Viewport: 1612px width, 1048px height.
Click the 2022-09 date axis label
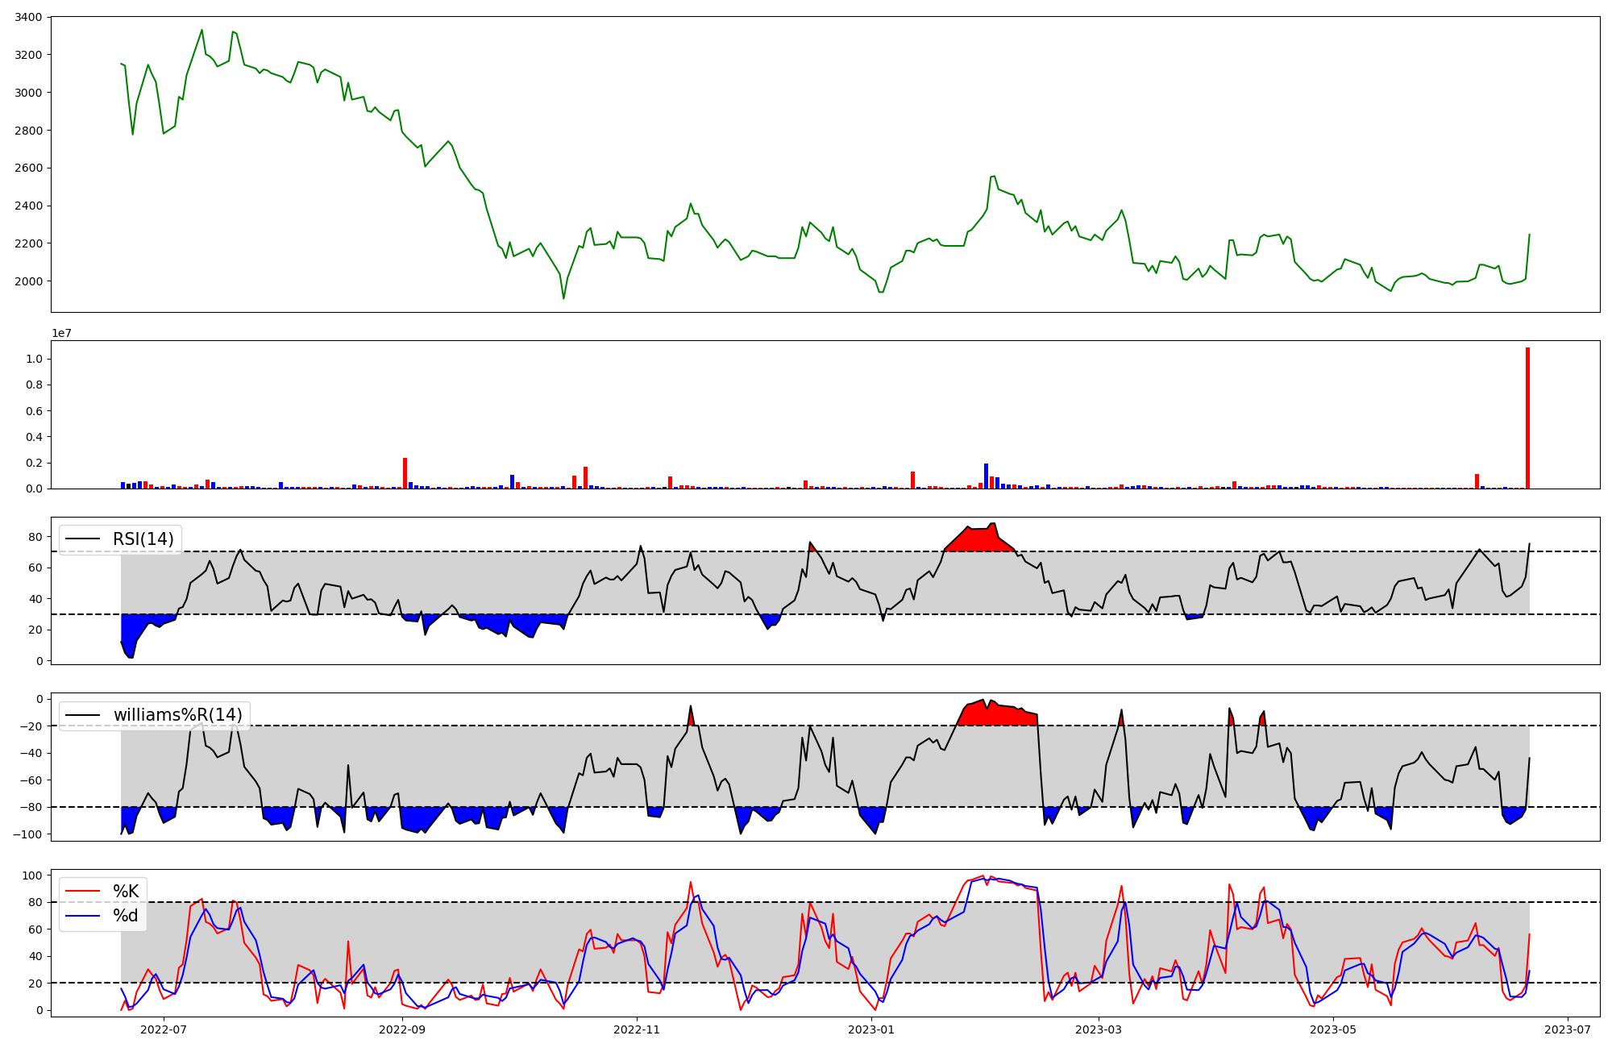click(x=401, y=1029)
